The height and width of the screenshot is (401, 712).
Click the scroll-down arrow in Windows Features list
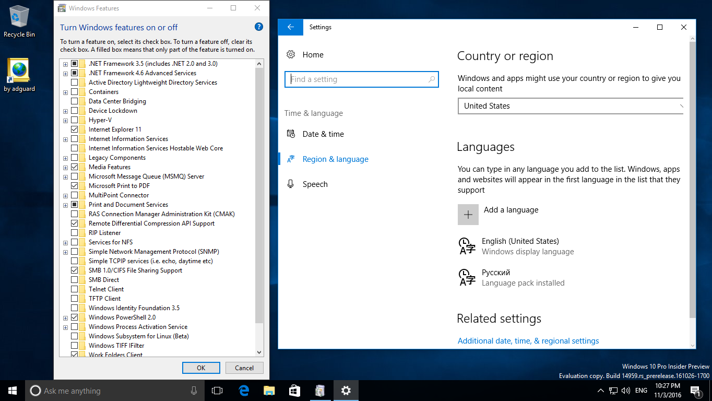tap(259, 352)
